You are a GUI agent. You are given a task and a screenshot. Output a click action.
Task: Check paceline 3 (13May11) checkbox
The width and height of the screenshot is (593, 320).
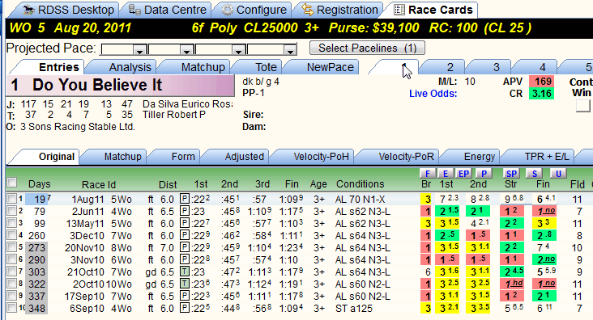pos(12,223)
